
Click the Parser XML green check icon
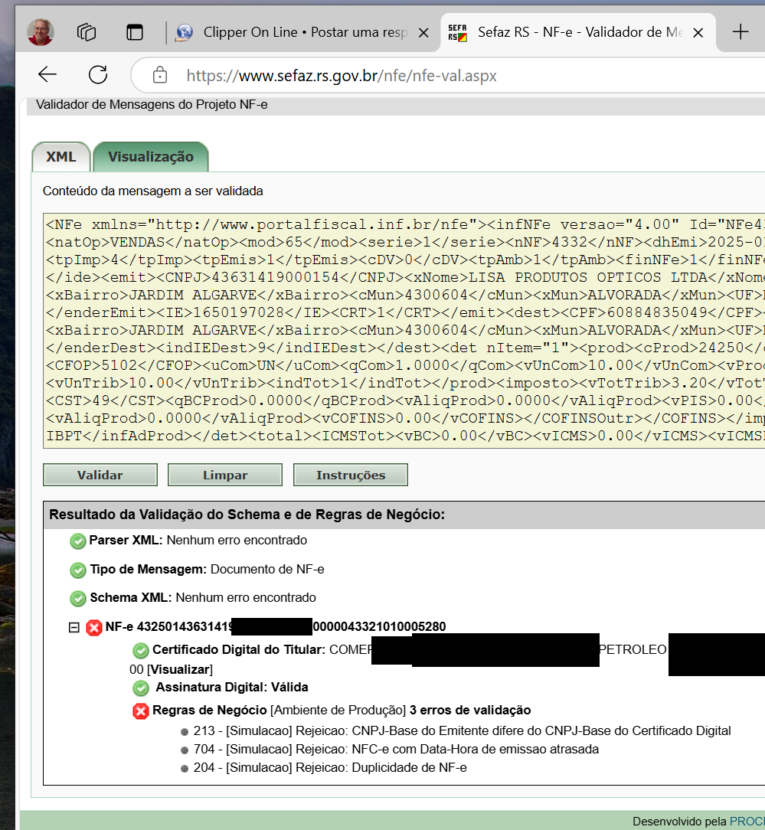(x=78, y=541)
